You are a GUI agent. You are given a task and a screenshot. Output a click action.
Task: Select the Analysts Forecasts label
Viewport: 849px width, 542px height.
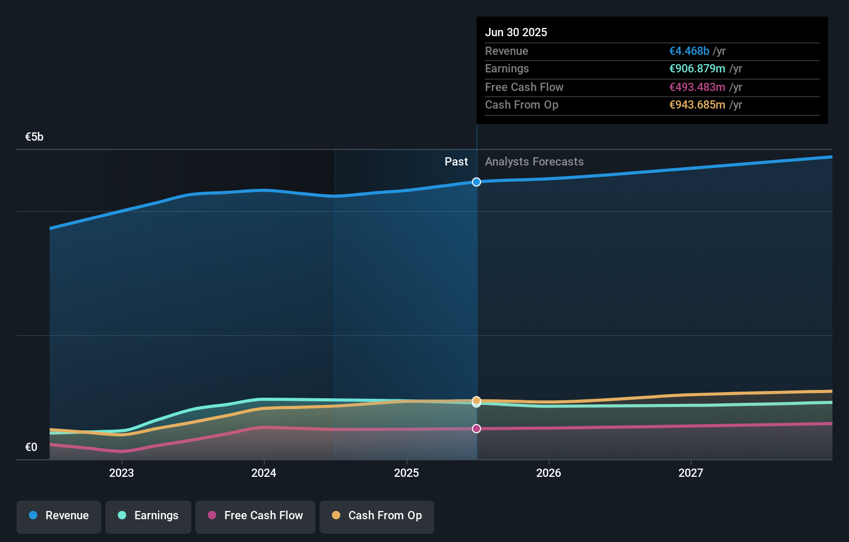click(x=534, y=161)
